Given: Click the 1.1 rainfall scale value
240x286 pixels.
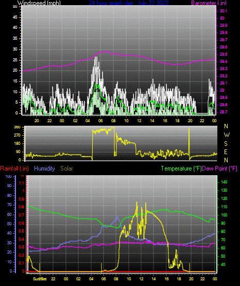Looking at the screenshot, I should click(x=21, y=183).
